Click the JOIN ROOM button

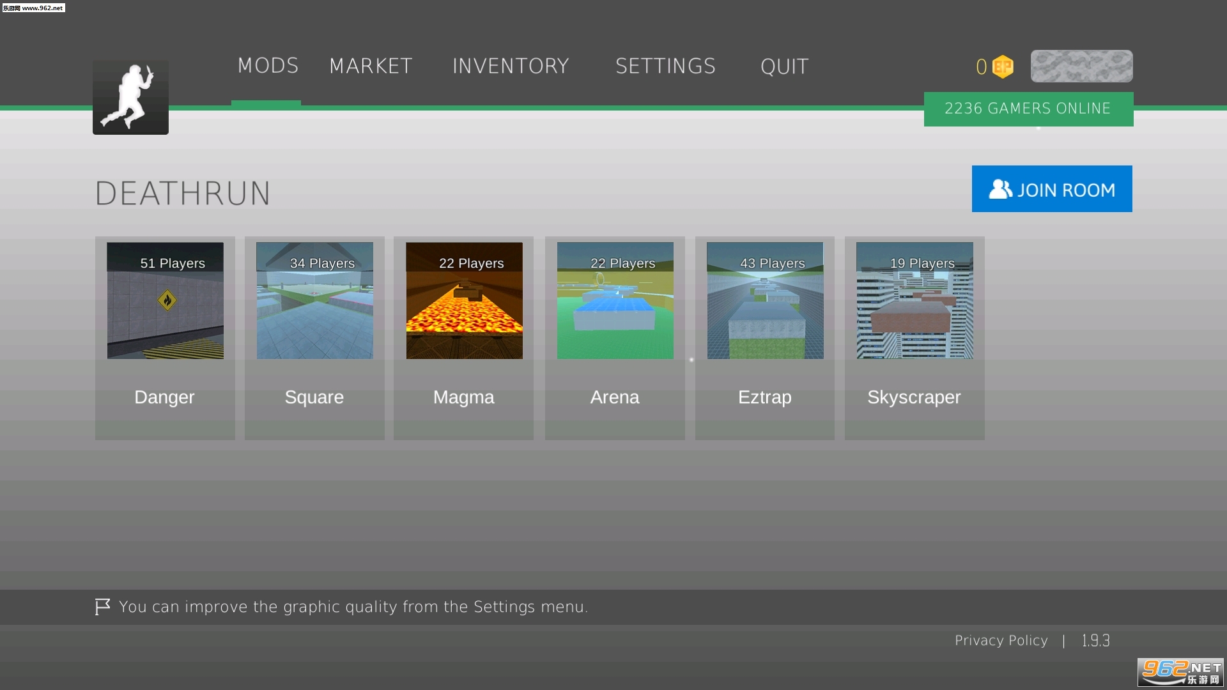tap(1052, 189)
